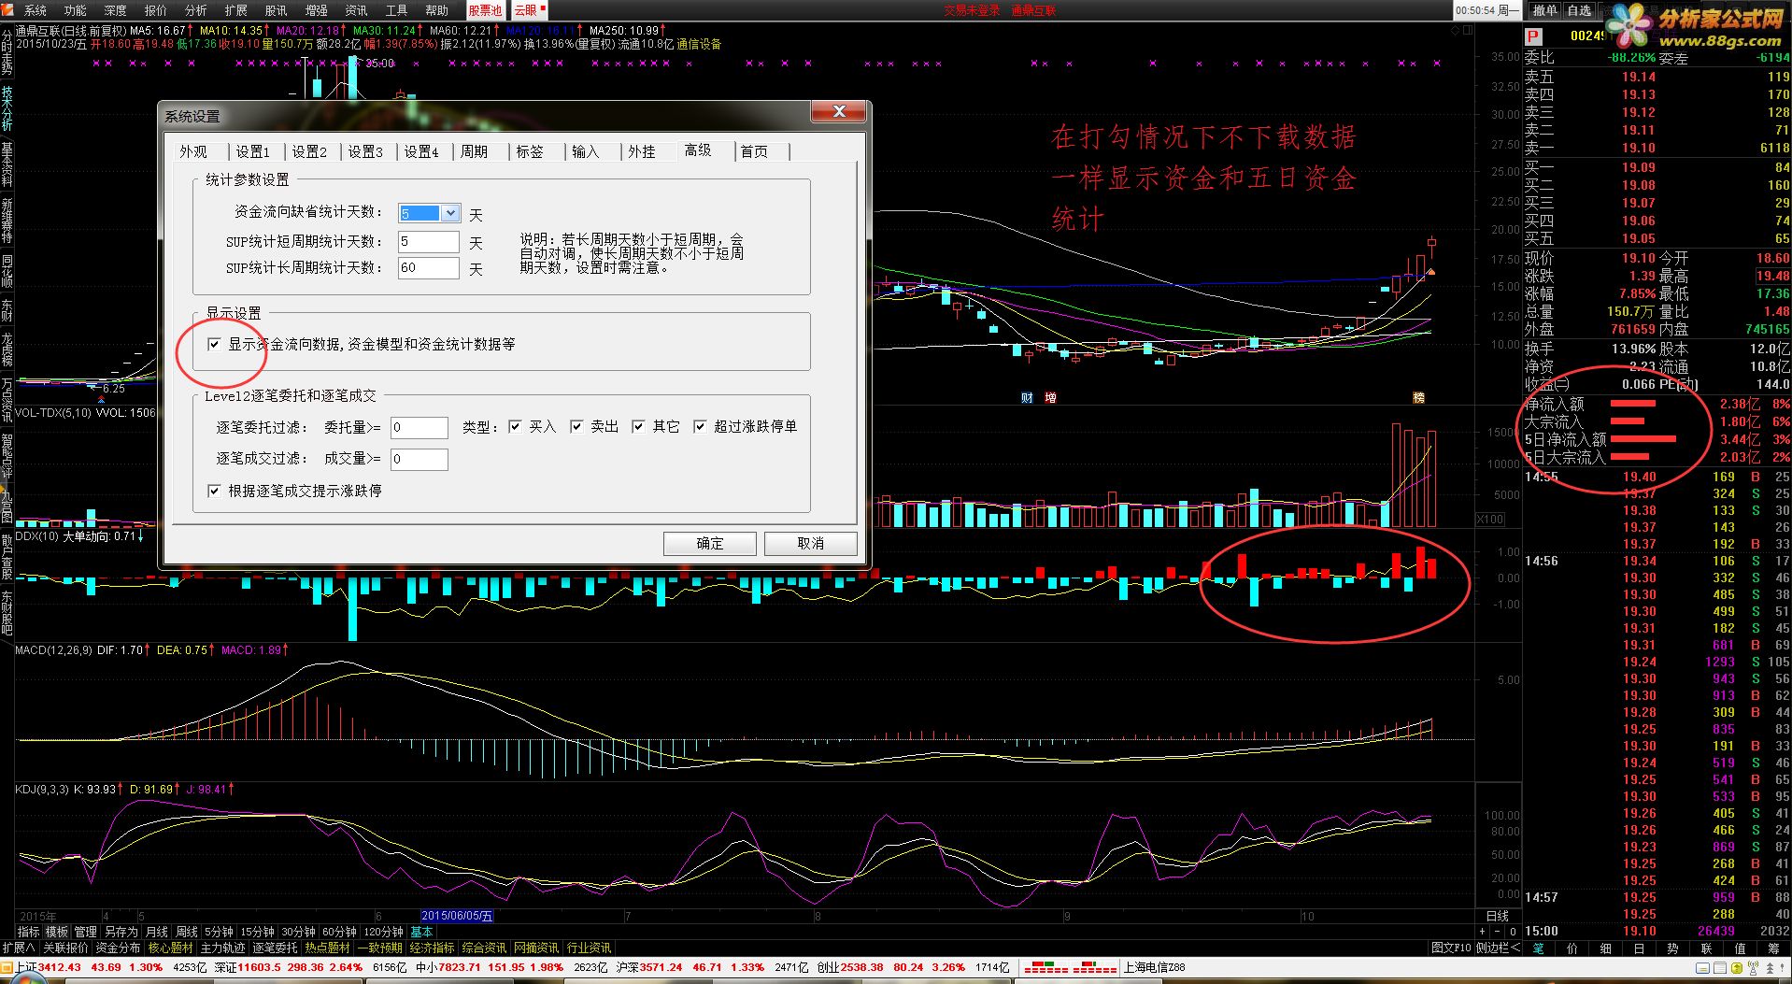Toggle the 其它 type checkbox
Screen dimensions: 1792x984
[x=638, y=426]
